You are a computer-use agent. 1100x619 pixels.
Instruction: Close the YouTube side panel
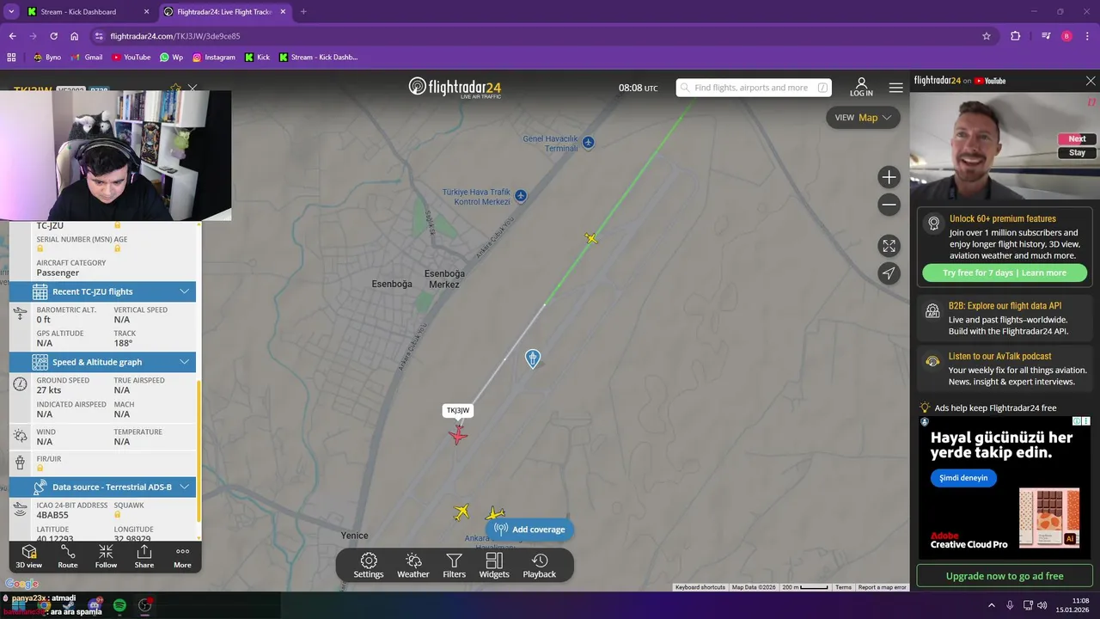click(1091, 81)
